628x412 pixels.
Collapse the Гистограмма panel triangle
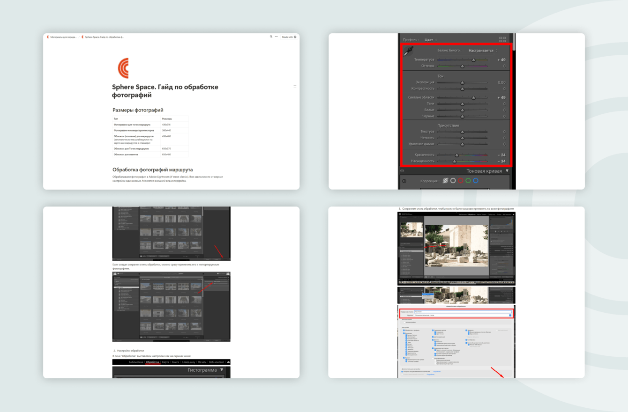click(222, 370)
